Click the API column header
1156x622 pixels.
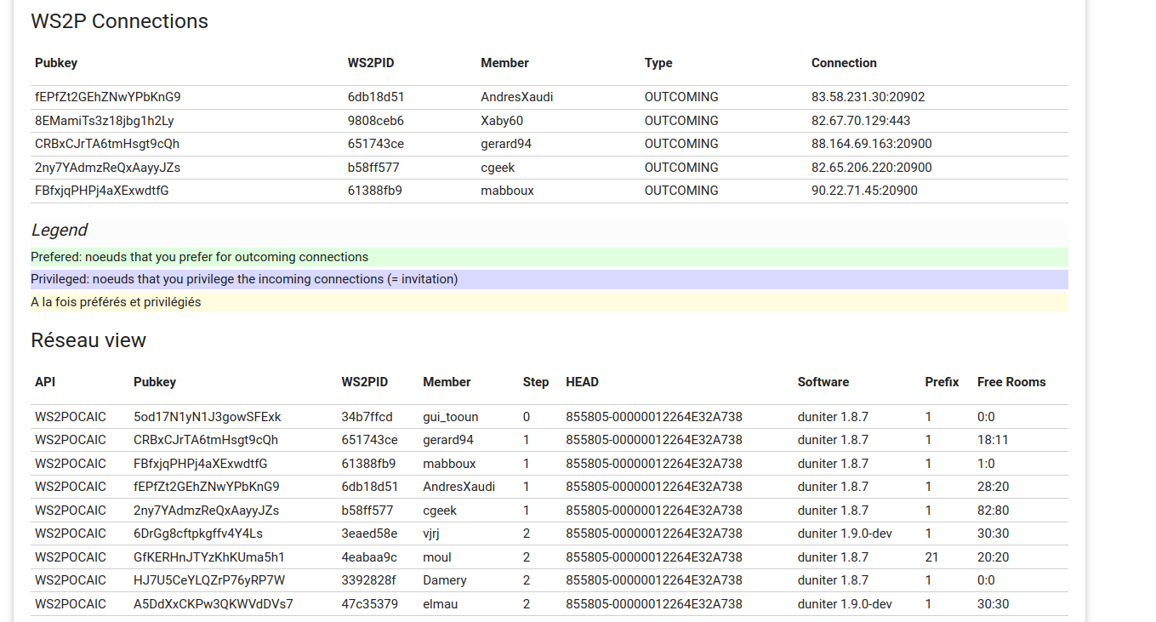[x=45, y=382]
